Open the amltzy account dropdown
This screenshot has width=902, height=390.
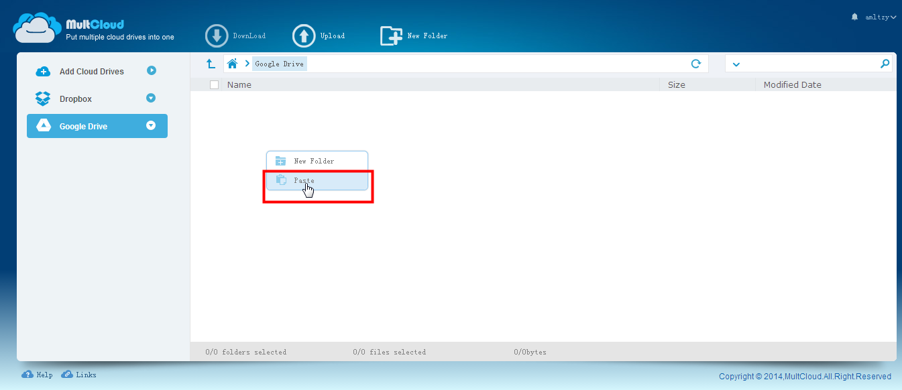(x=880, y=17)
